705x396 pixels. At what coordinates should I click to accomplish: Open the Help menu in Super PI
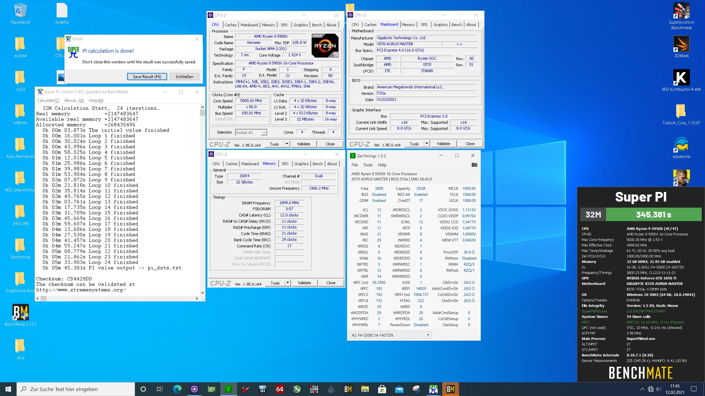coord(96,100)
